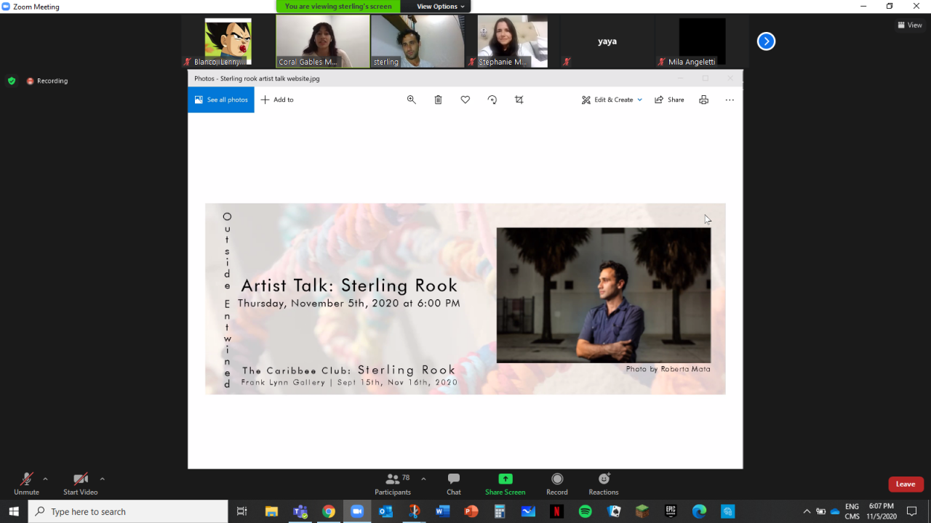Click the Add to button in Photos
This screenshot has width=931, height=523.
coord(277,100)
